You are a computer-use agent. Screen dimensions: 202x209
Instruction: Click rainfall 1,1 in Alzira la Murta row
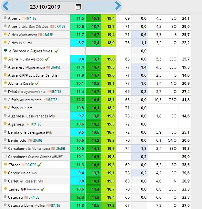[x=140, y=43]
